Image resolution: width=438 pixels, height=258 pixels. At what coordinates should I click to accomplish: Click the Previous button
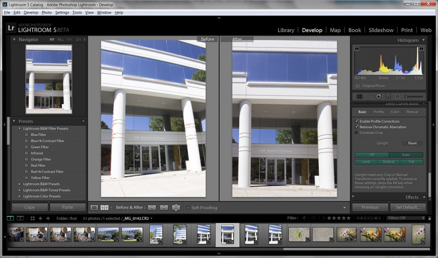[370, 207]
